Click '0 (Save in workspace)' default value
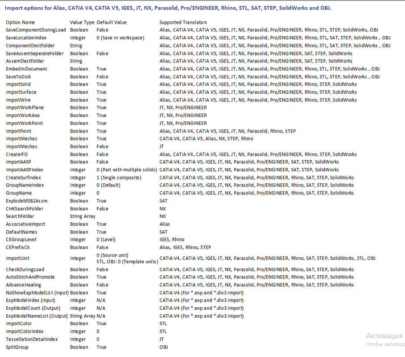 coord(120,38)
